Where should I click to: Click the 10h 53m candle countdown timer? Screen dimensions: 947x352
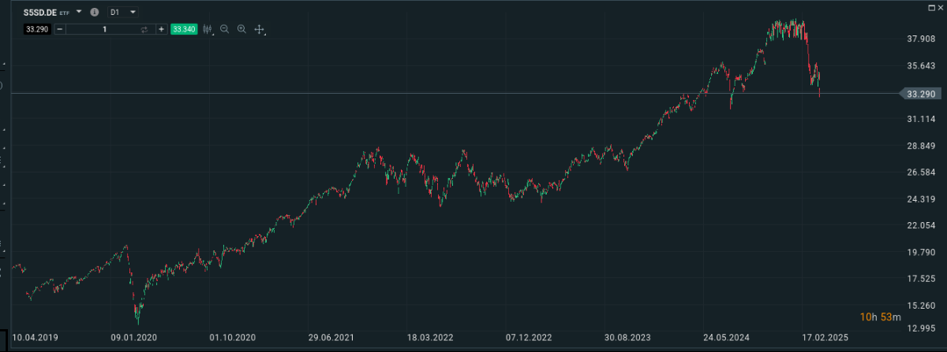pos(880,317)
